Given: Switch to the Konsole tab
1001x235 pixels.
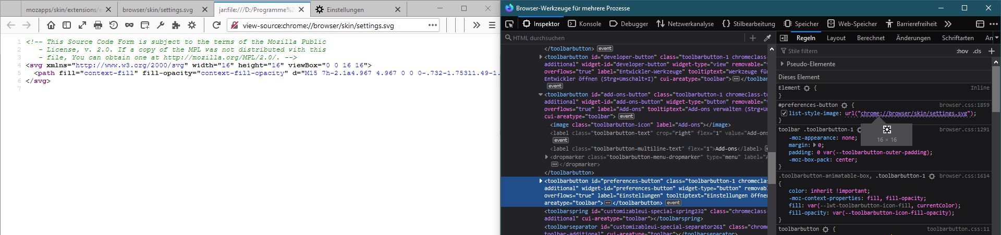Looking at the screenshot, I should (x=584, y=24).
